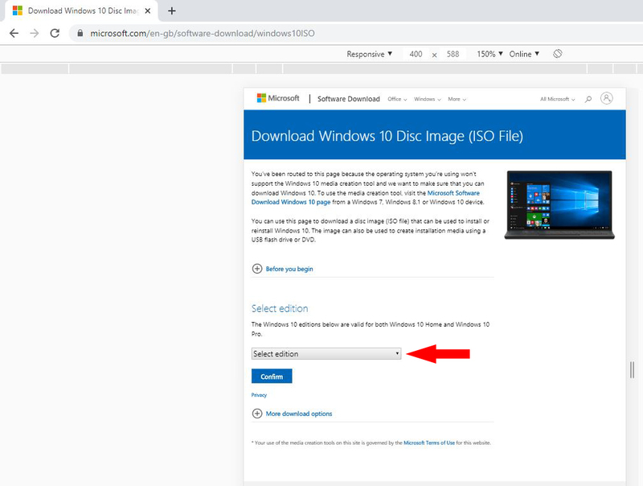Image resolution: width=643 pixels, height=486 pixels.
Task: Click the laptop Windows 10 image
Action: (559, 205)
